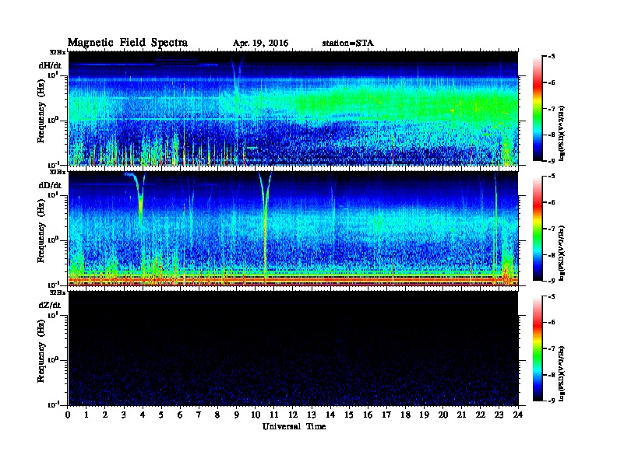Image resolution: width=617 pixels, height=476 pixels.
Task: Click hour tick label "7" on time axis
Action: click(x=199, y=415)
